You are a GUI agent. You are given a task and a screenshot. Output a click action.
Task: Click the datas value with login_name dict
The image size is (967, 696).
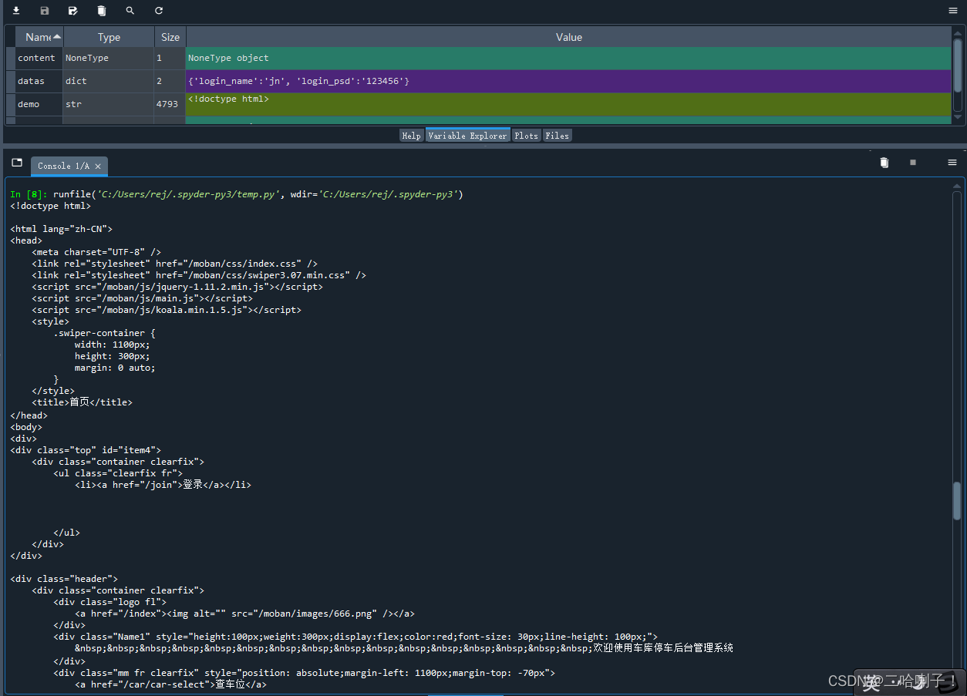568,82
